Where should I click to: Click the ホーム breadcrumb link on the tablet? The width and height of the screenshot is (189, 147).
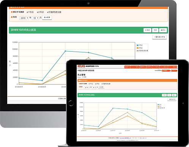coord(79,77)
